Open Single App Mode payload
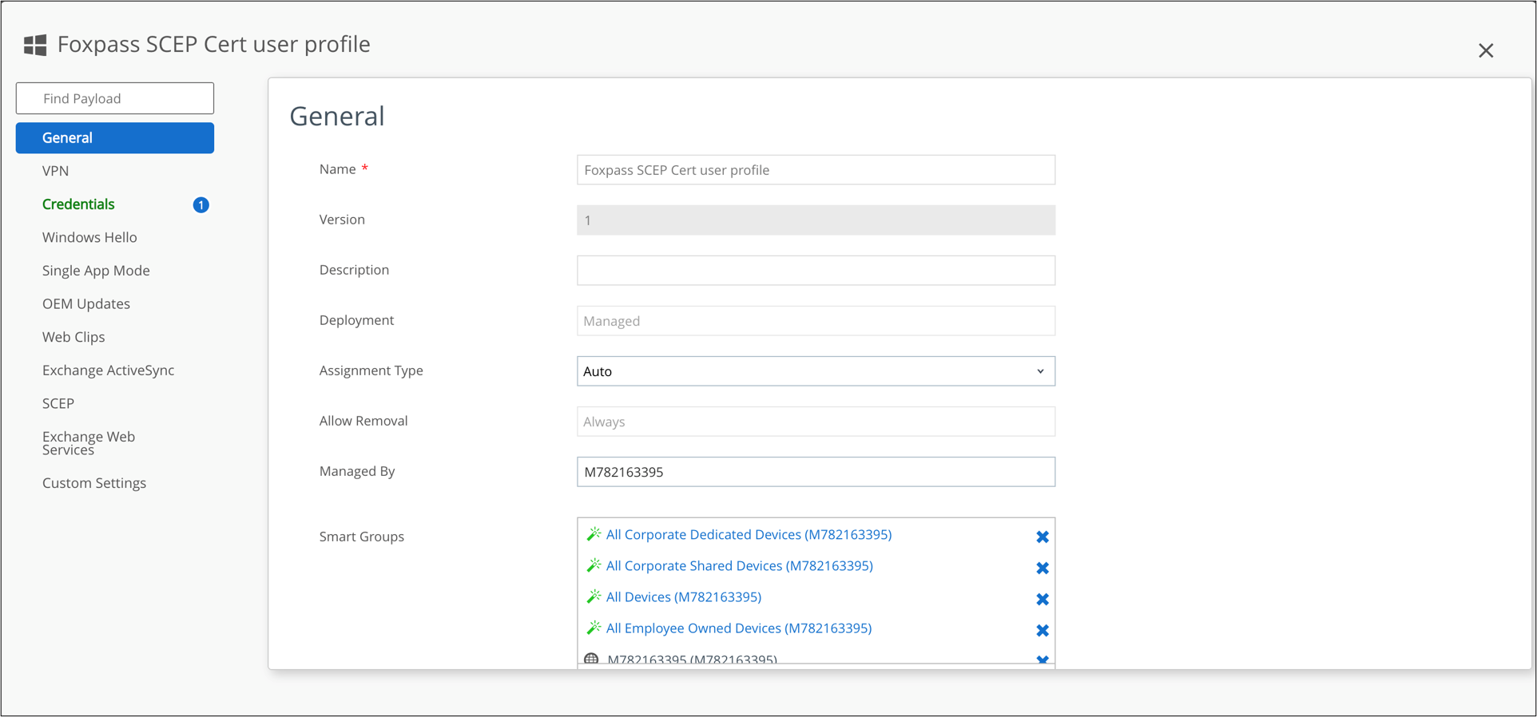Image resolution: width=1537 pixels, height=717 pixels. point(96,271)
